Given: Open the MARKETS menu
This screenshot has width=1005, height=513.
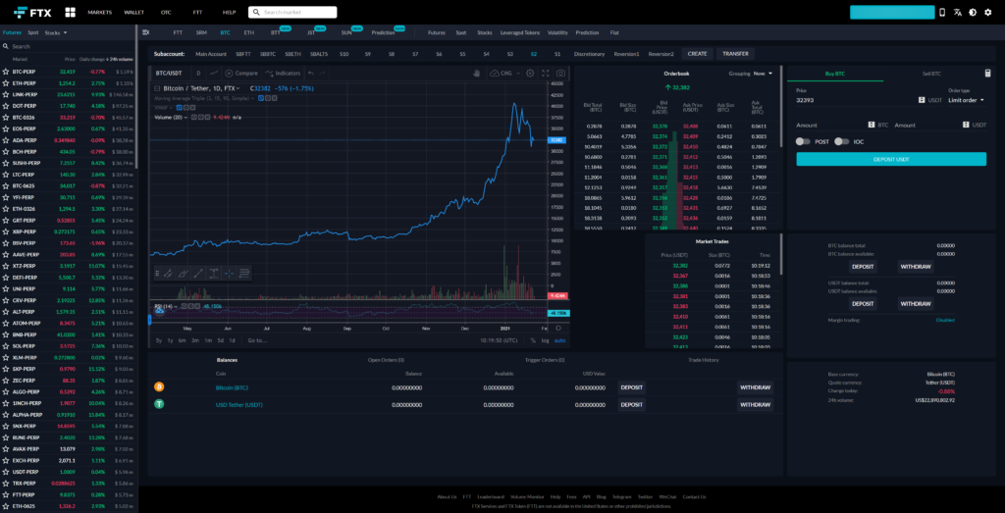Looking at the screenshot, I should tap(99, 12).
